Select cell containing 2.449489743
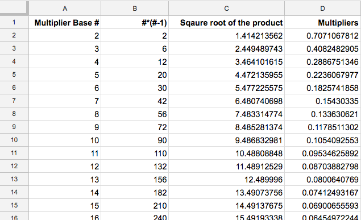The width and height of the screenshot is (361, 220). (x=226, y=48)
